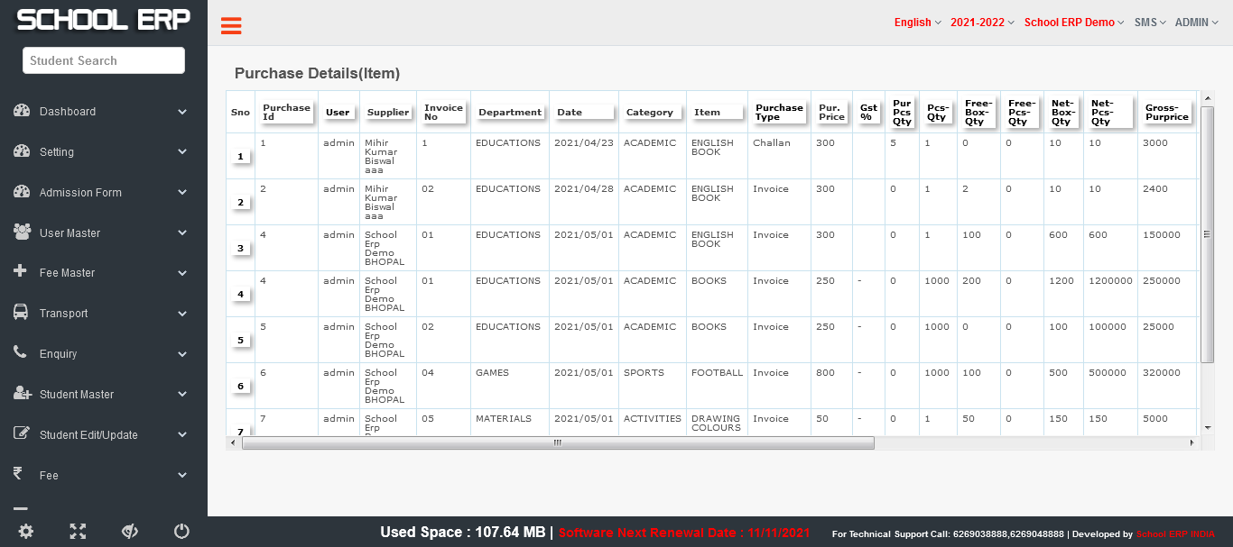Expand the Dashboard menu chevron

(x=182, y=112)
